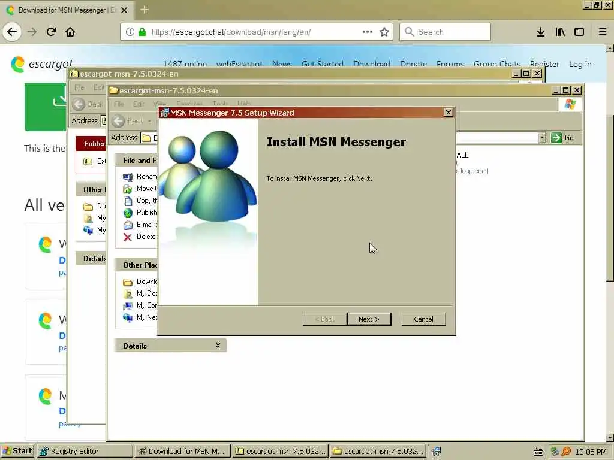The height and width of the screenshot is (460, 614).
Task: Switch to Registry Editor in taskbar
Action: tap(85, 451)
